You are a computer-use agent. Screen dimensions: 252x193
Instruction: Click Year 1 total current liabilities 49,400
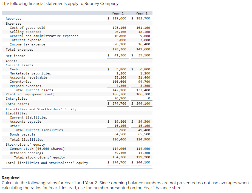[144, 130]
